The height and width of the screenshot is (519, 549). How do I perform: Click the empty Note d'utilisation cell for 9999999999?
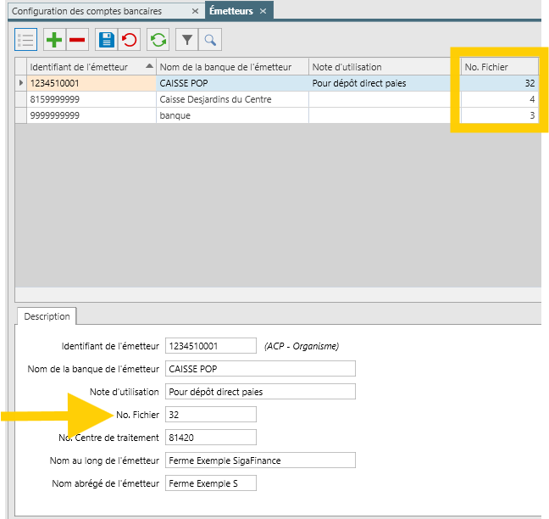click(385, 115)
